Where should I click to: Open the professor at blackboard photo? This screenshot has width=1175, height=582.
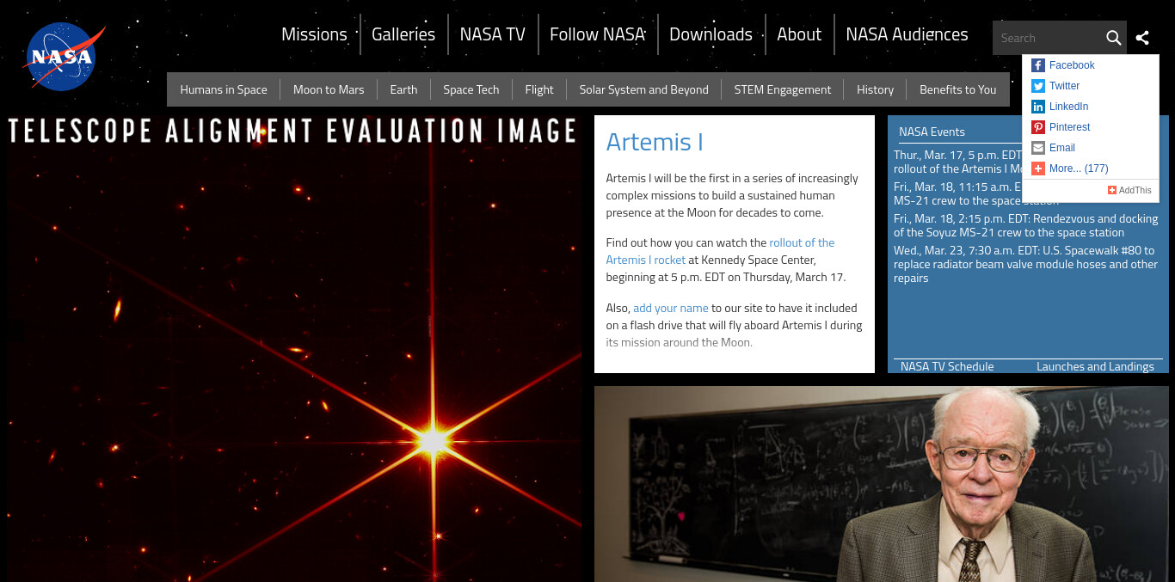pyautogui.click(x=882, y=484)
